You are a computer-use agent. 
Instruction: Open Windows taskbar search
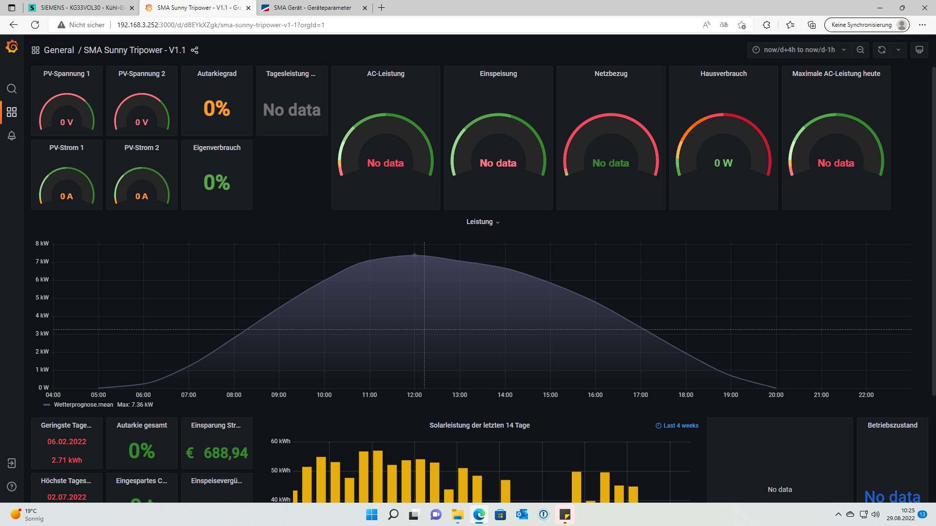393,514
